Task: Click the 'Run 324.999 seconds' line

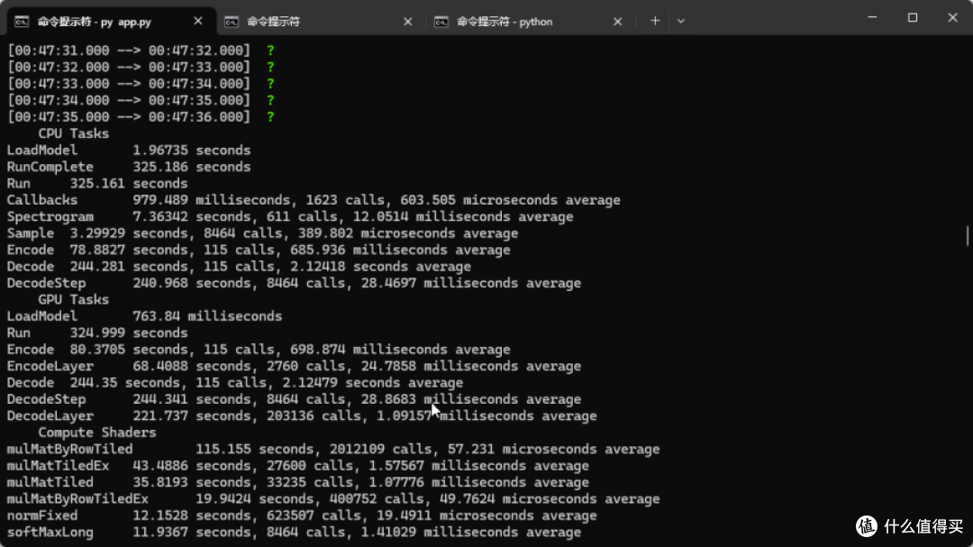Action: coord(97,333)
